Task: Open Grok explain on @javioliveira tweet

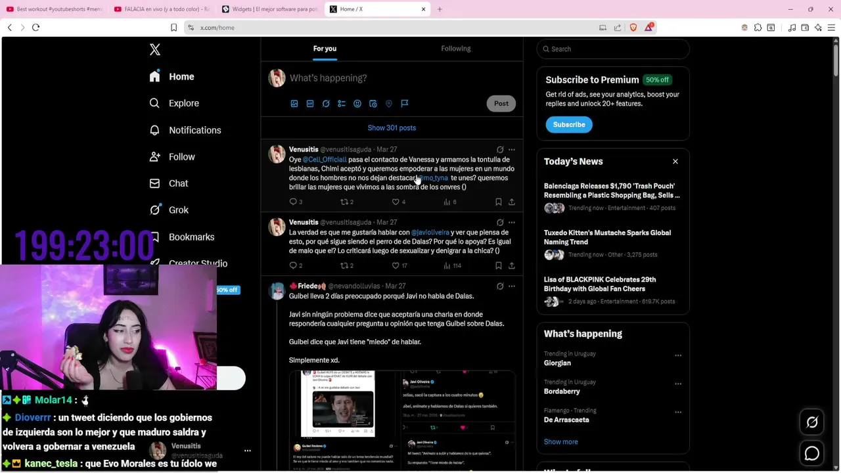Action: 500,223
